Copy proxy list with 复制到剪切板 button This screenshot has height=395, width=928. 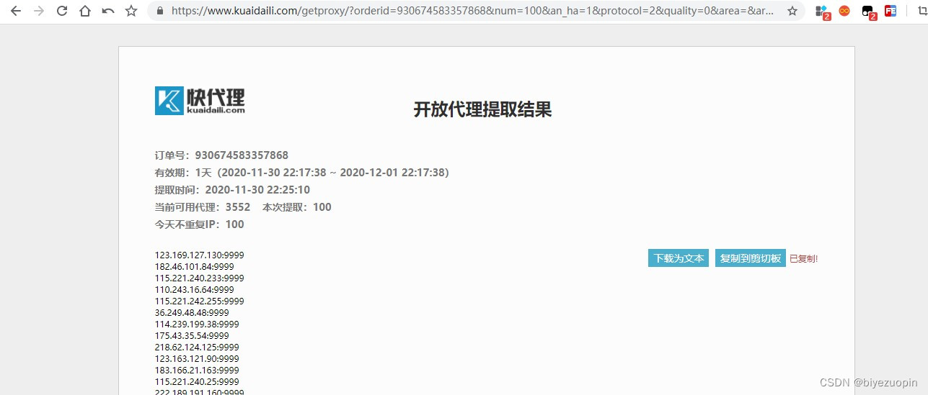pos(751,258)
